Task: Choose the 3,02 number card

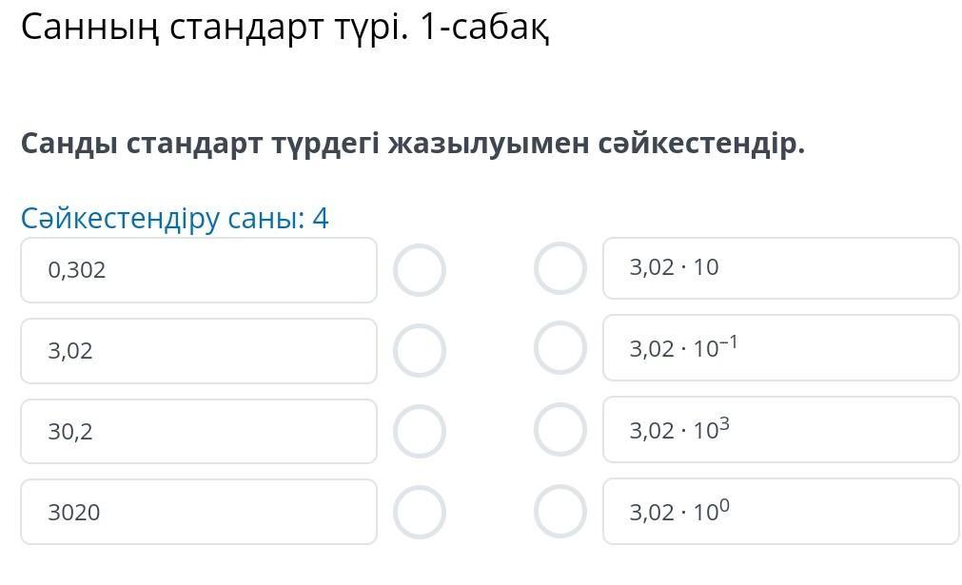Action: (199, 351)
